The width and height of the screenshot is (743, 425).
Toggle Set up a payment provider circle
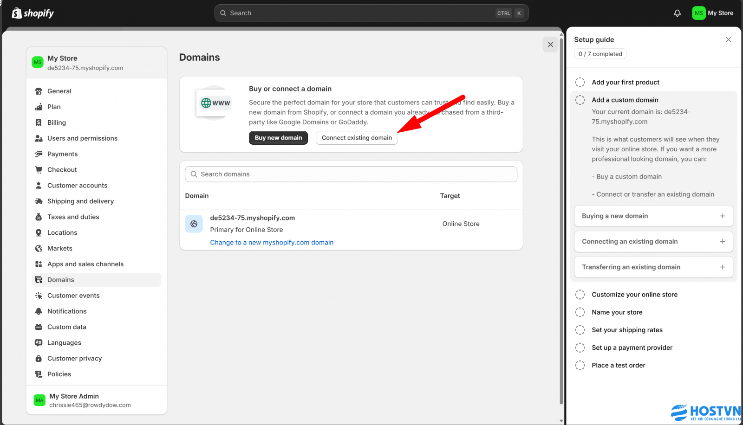pyautogui.click(x=580, y=348)
